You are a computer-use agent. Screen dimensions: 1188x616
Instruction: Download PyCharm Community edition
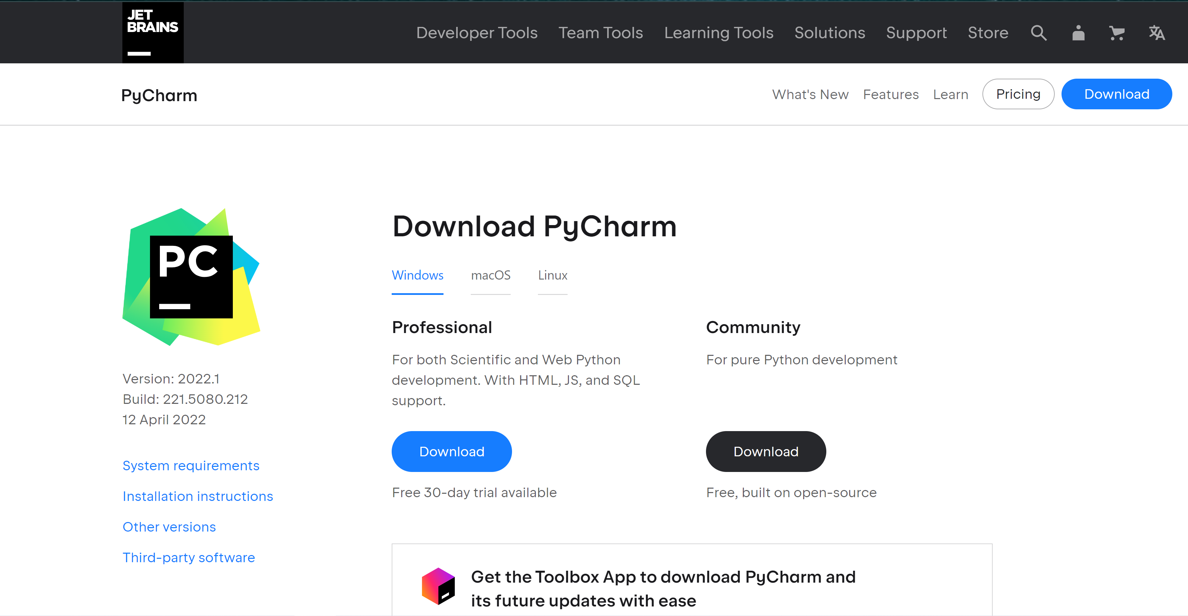pyautogui.click(x=766, y=452)
